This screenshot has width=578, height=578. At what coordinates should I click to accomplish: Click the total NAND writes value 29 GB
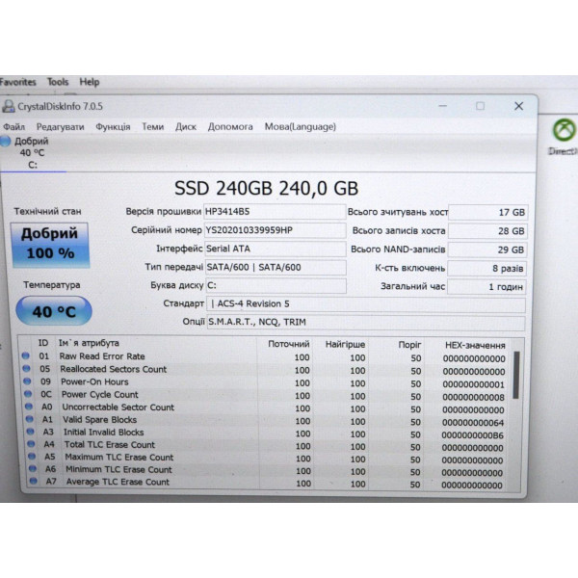pos(486,250)
